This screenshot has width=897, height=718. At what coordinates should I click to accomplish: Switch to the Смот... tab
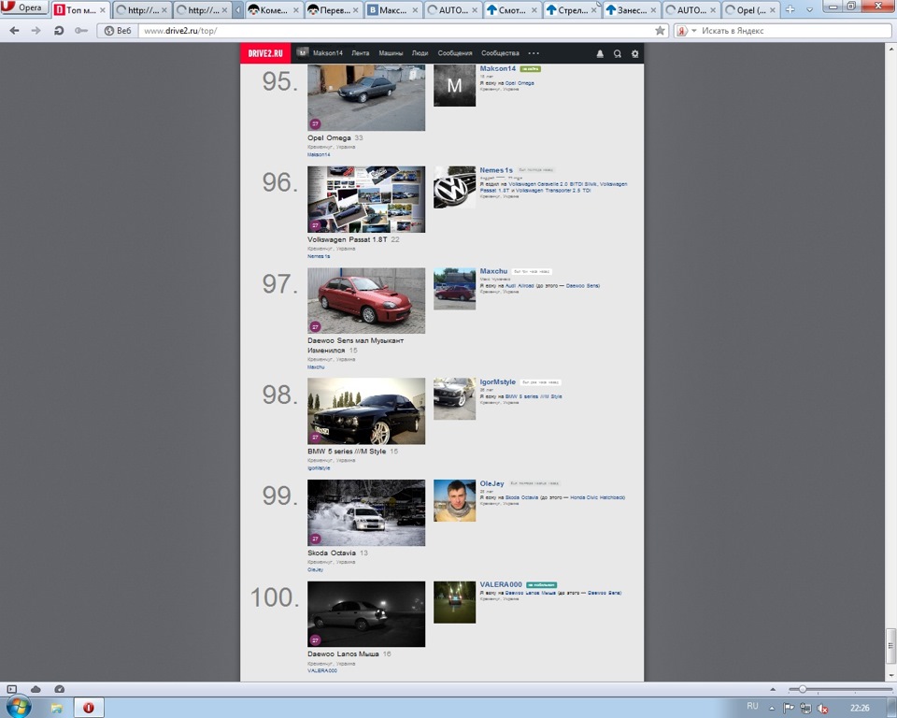point(512,9)
